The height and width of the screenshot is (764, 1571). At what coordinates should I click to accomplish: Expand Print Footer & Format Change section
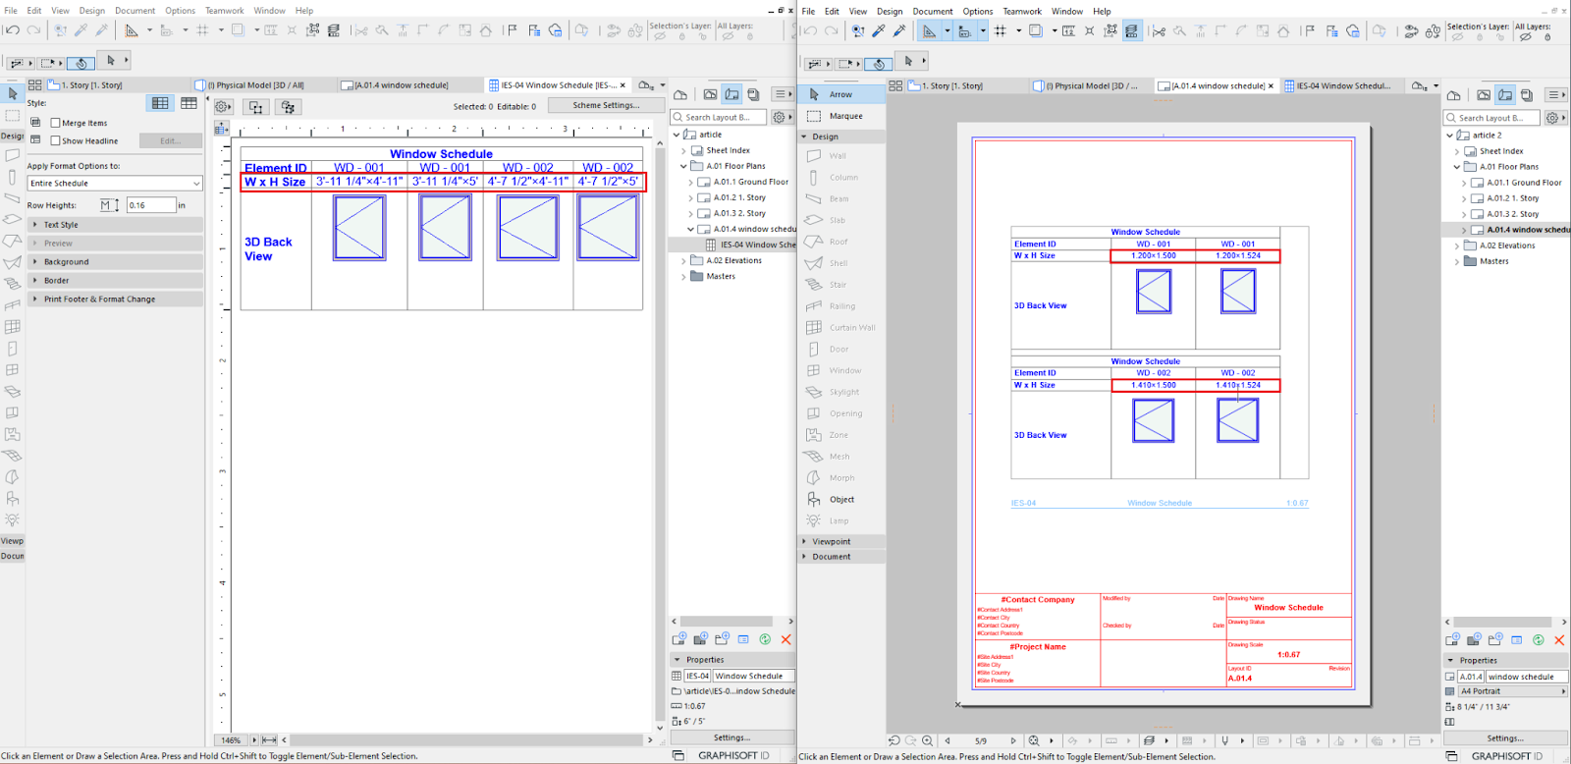pyautogui.click(x=116, y=300)
